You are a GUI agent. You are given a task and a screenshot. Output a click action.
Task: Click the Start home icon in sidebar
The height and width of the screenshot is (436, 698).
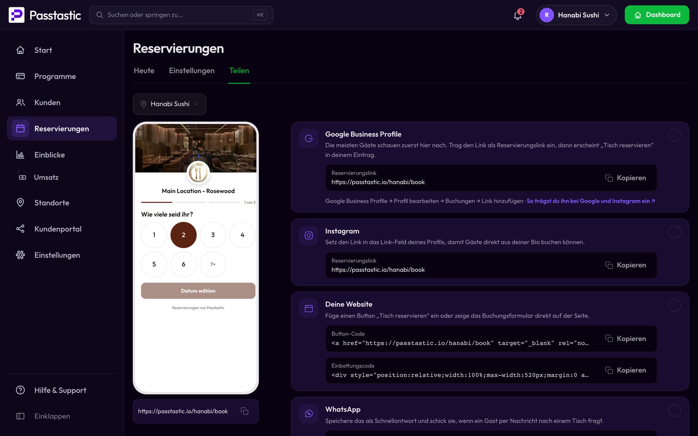[x=20, y=50]
